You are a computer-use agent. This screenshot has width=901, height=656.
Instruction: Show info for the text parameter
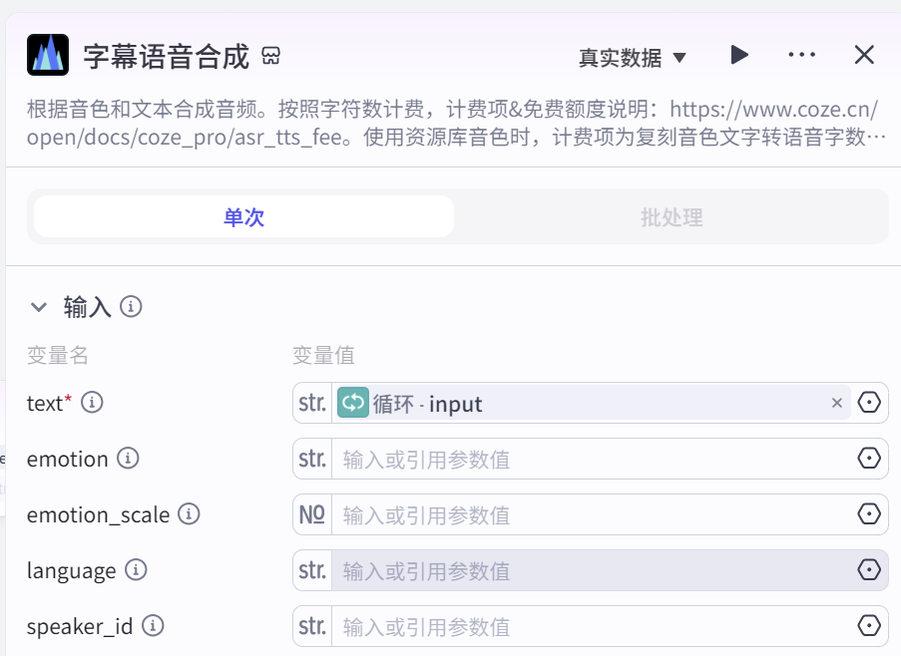[x=92, y=403]
